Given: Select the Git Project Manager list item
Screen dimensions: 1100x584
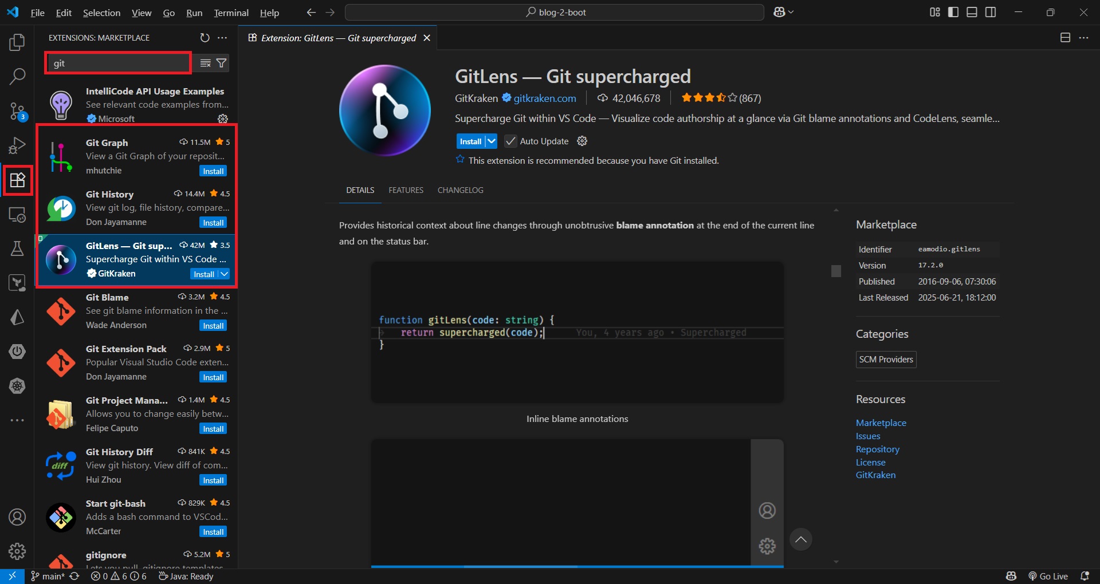Looking at the screenshot, I should pyautogui.click(x=136, y=414).
